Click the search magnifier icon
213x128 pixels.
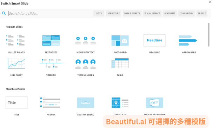(4, 13)
